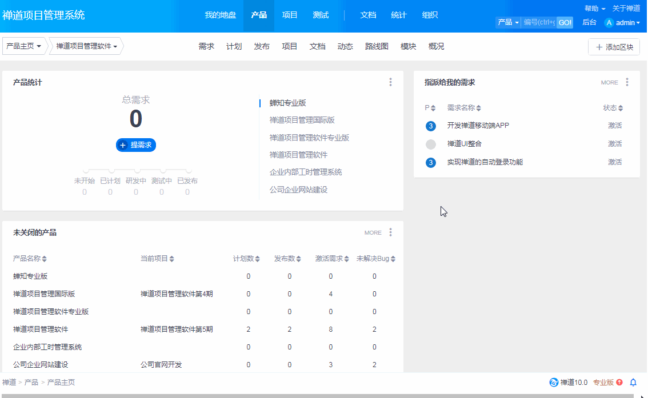Sort the product table by 未解决Bug
The image size is (648, 398).
pos(375,259)
